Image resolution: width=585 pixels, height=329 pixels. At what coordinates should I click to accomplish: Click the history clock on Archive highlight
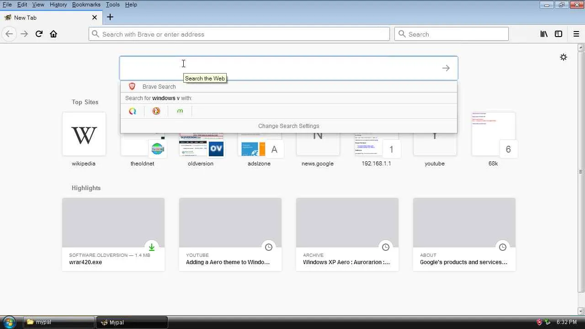click(x=386, y=247)
